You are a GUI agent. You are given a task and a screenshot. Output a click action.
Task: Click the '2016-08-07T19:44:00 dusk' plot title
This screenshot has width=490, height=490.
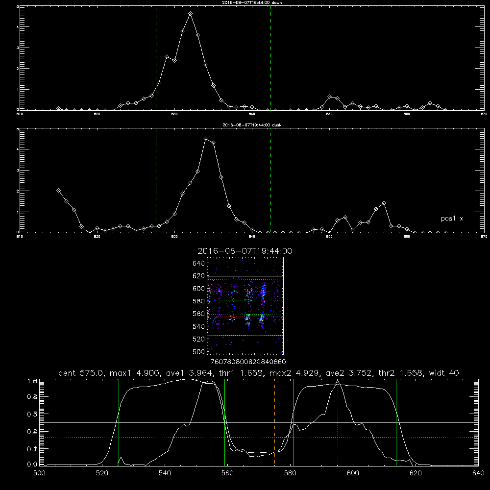click(252, 125)
